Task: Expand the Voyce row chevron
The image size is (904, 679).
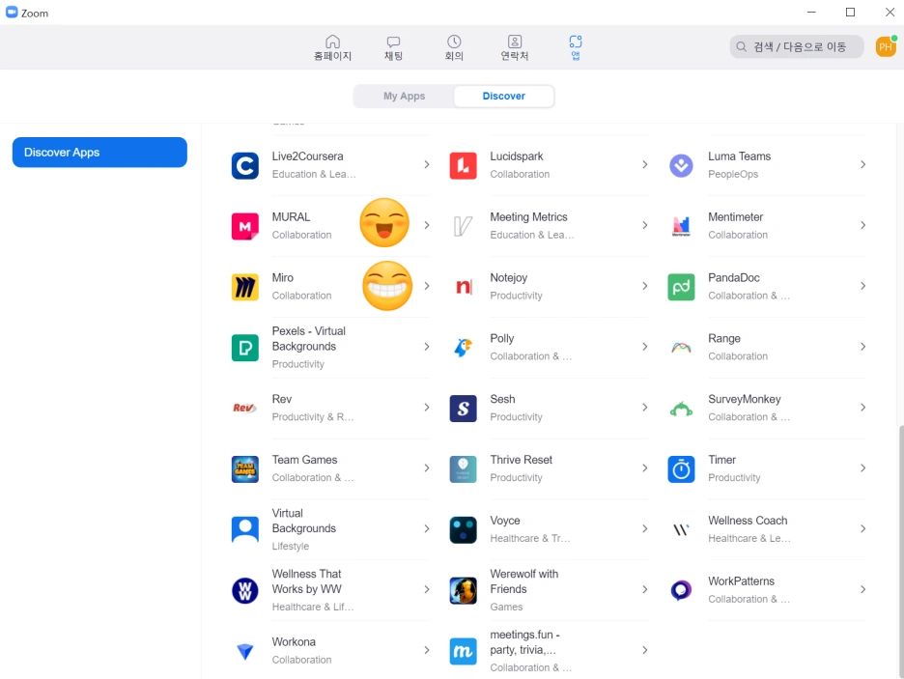Action: coord(644,528)
